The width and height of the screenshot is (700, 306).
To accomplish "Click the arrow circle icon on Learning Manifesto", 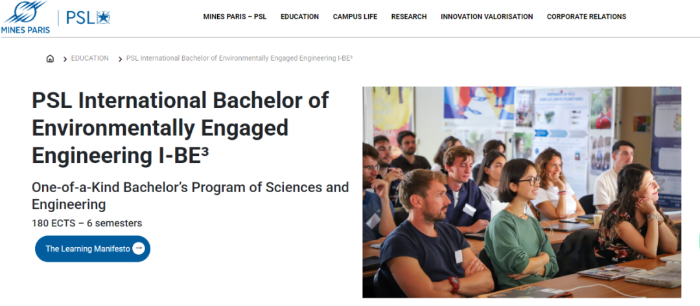I will click(x=139, y=248).
